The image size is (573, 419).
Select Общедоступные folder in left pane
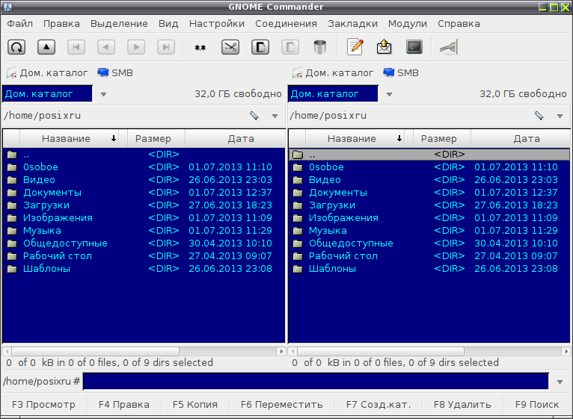(x=144, y=243)
